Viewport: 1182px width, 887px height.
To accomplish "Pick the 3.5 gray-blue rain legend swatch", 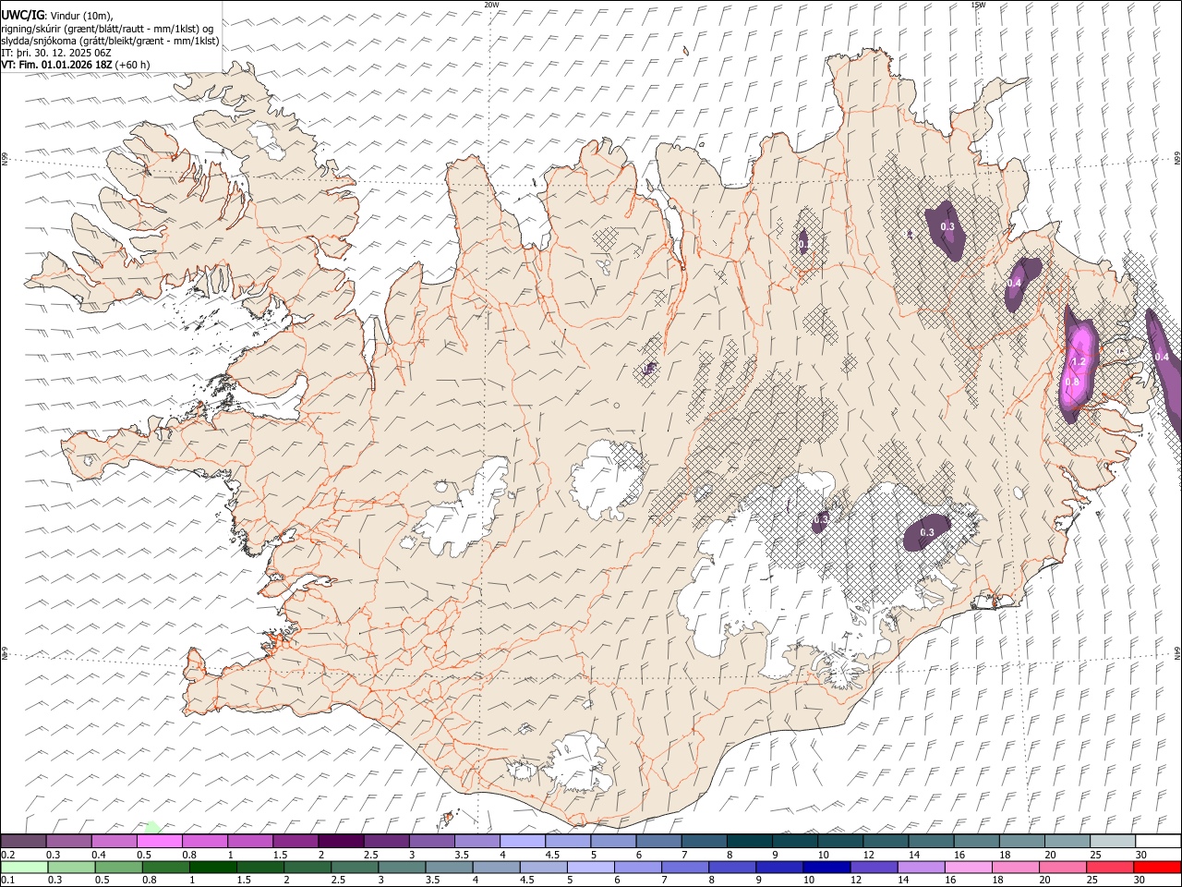I will [449, 867].
